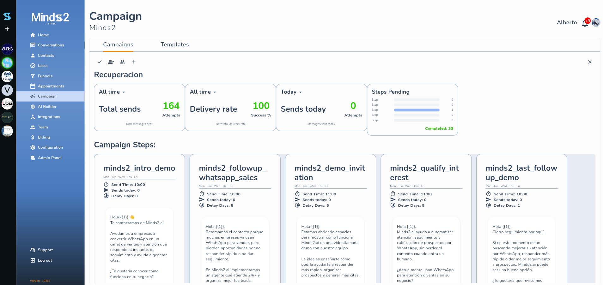Click Send Time: 10:00 in minds2_intro_demo
This screenshot has height=285, width=603.
pyautogui.click(x=128, y=185)
